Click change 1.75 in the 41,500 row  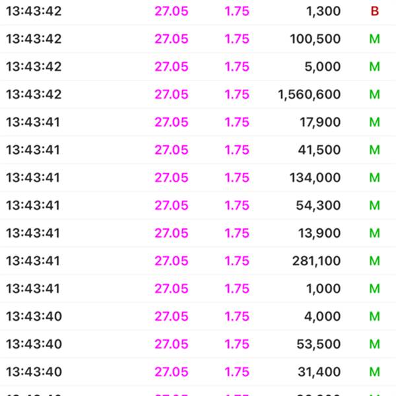tap(237, 150)
